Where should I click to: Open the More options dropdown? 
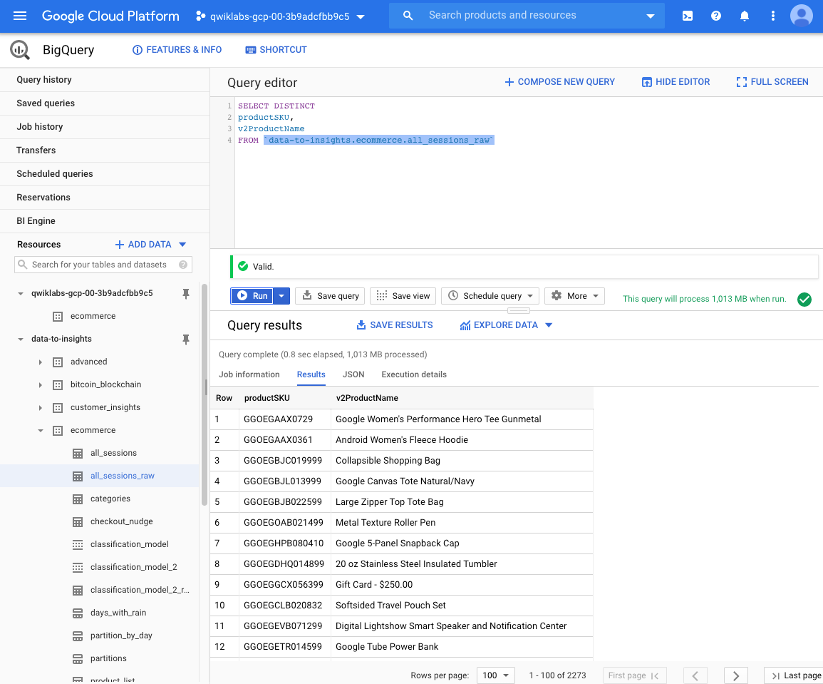[x=574, y=296]
